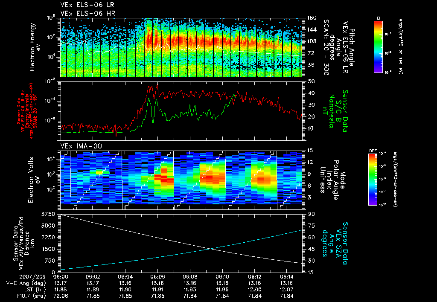Click the 180 degree pitch angle tick

point(312,18)
